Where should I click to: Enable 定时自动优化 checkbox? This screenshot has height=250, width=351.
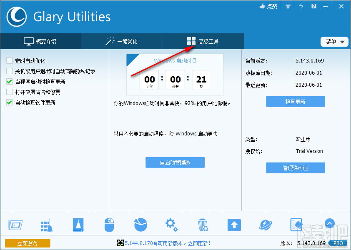8,60
